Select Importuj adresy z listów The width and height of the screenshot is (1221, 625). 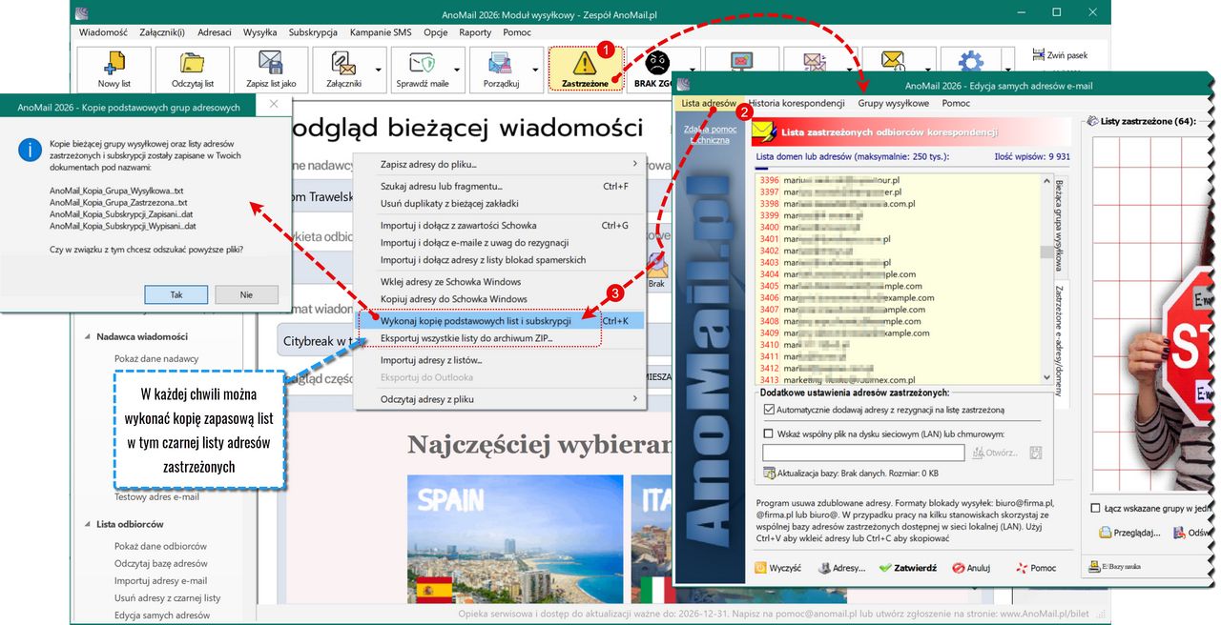pos(500,360)
